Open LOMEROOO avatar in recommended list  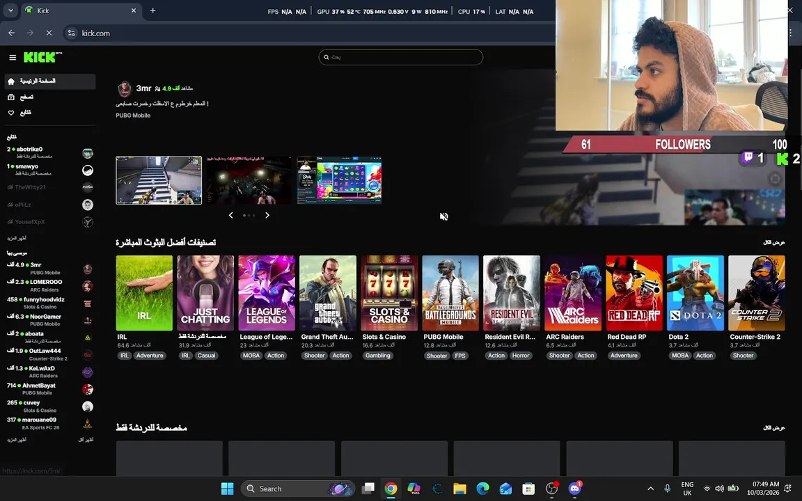point(88,286)
